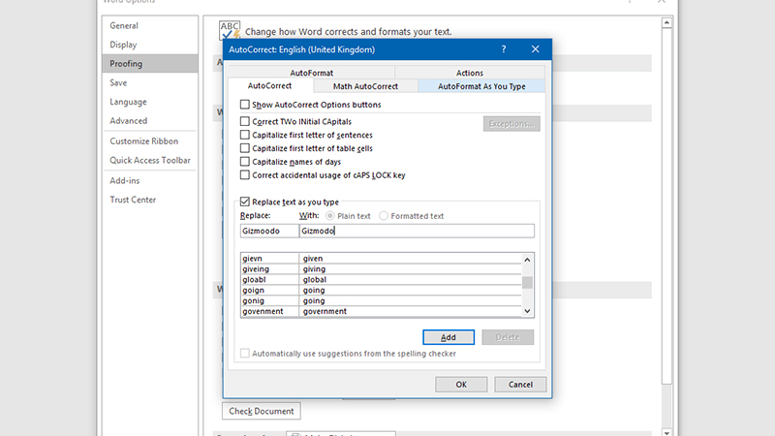Image resolution: width=775 pixels, height=436 pixels.
Task: Open Display options category
Action: point(150,45)
